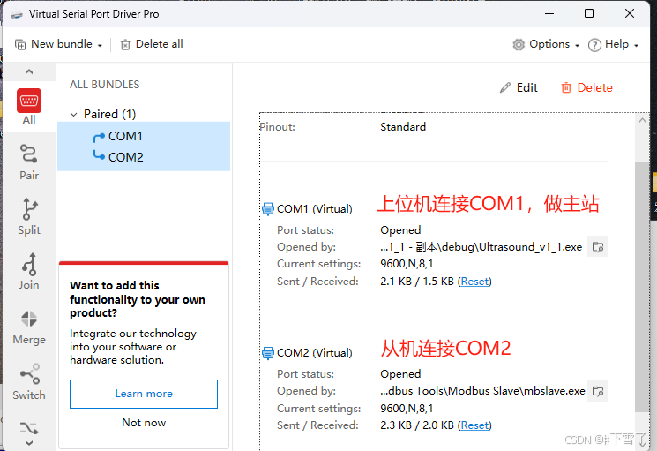
Task: Reset COM1 sent/received counters
Action: click(474, 282)
